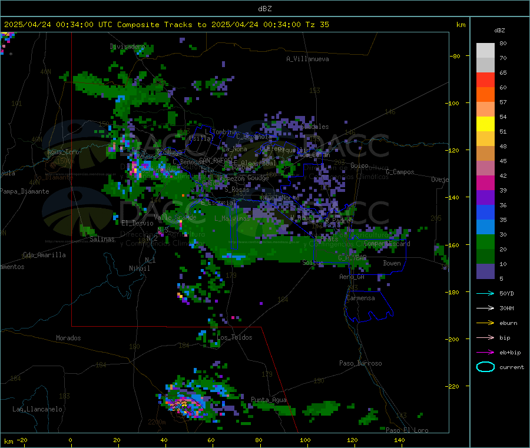This screenshot has width=530, height=448.
Task: Click the Cda_Amarilla location label
Action: [x=44, y=255]
